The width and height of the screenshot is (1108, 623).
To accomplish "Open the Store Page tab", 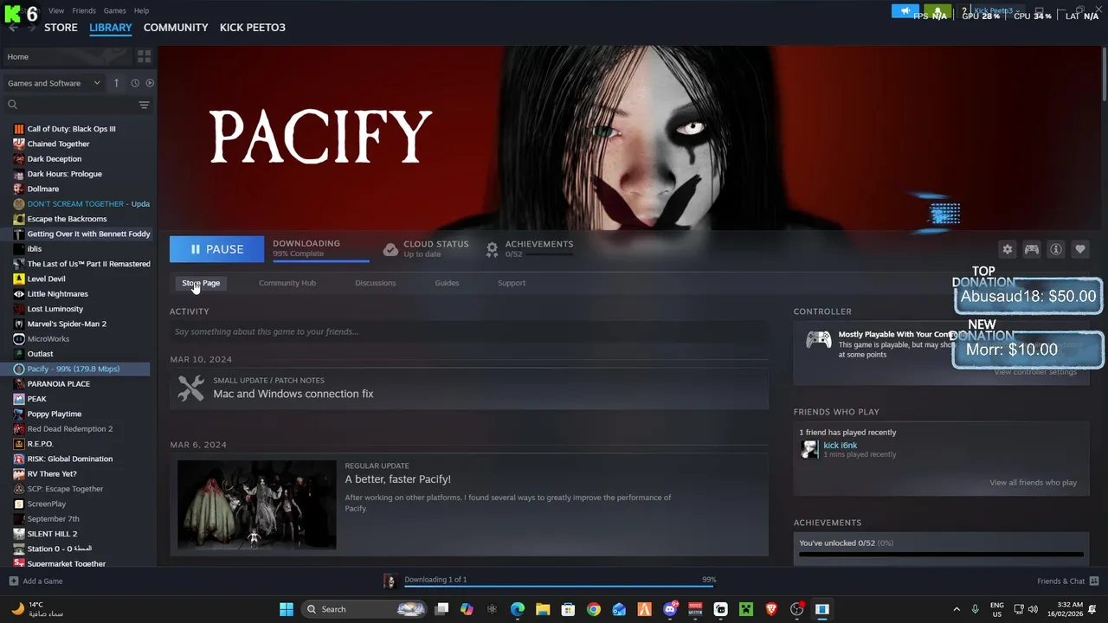I will (x=201, y=283).
